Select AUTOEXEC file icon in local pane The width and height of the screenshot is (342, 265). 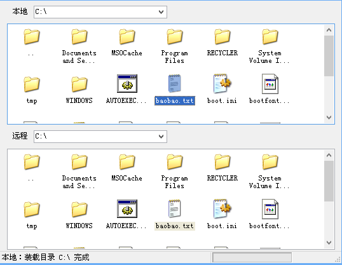[127, 83]
